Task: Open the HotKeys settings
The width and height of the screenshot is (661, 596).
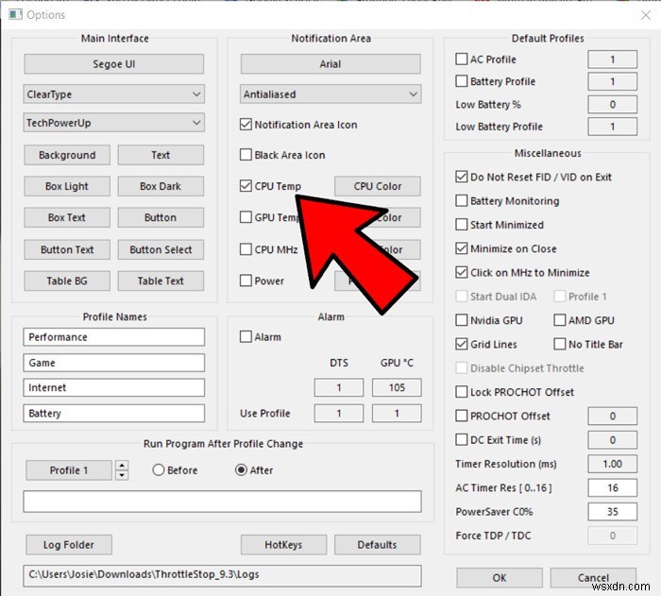Action: coord(283,545)
